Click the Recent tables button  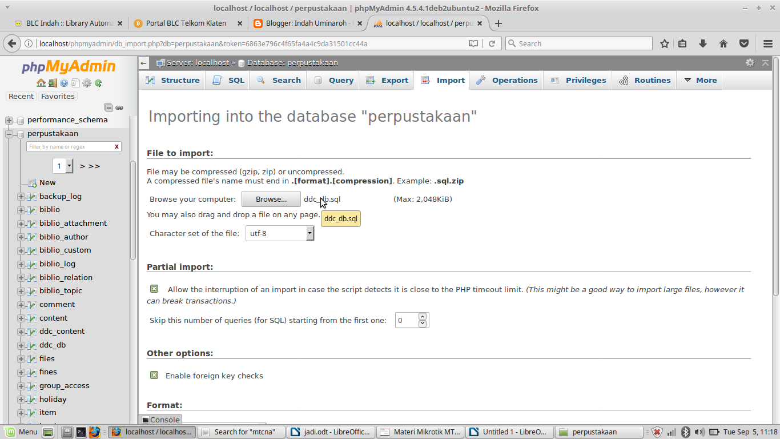coord(21,97)
